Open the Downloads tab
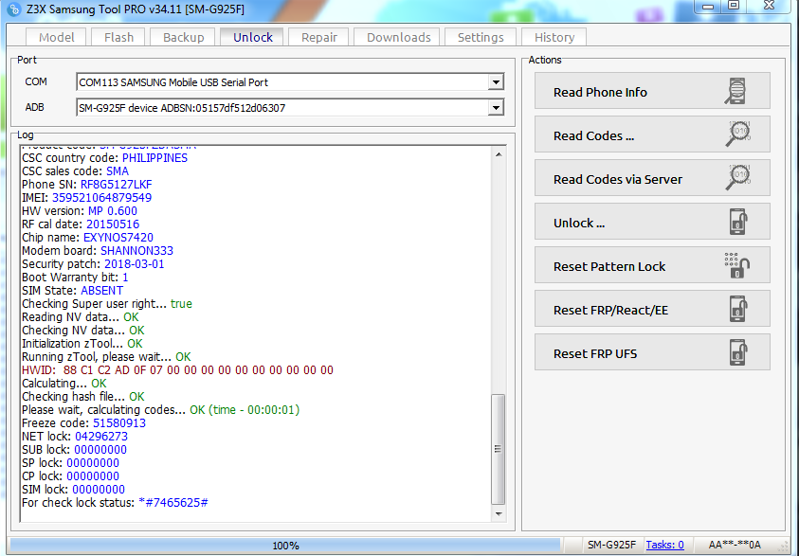The width and height of the screenshot is (799, 556). point(398,37)
